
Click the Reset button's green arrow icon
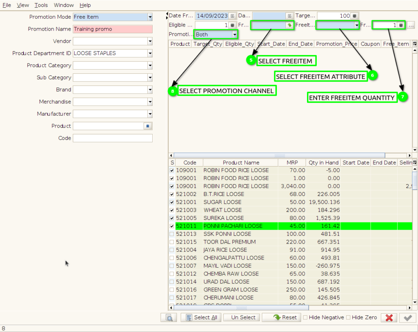[x=277, y=317]
